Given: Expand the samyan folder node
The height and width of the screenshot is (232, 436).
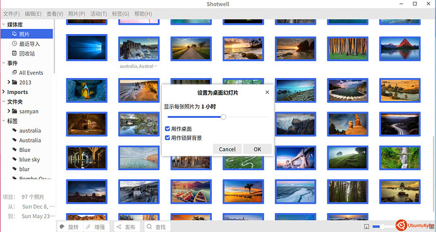Looking at the screenshot, I should click(x=9, y=111).
